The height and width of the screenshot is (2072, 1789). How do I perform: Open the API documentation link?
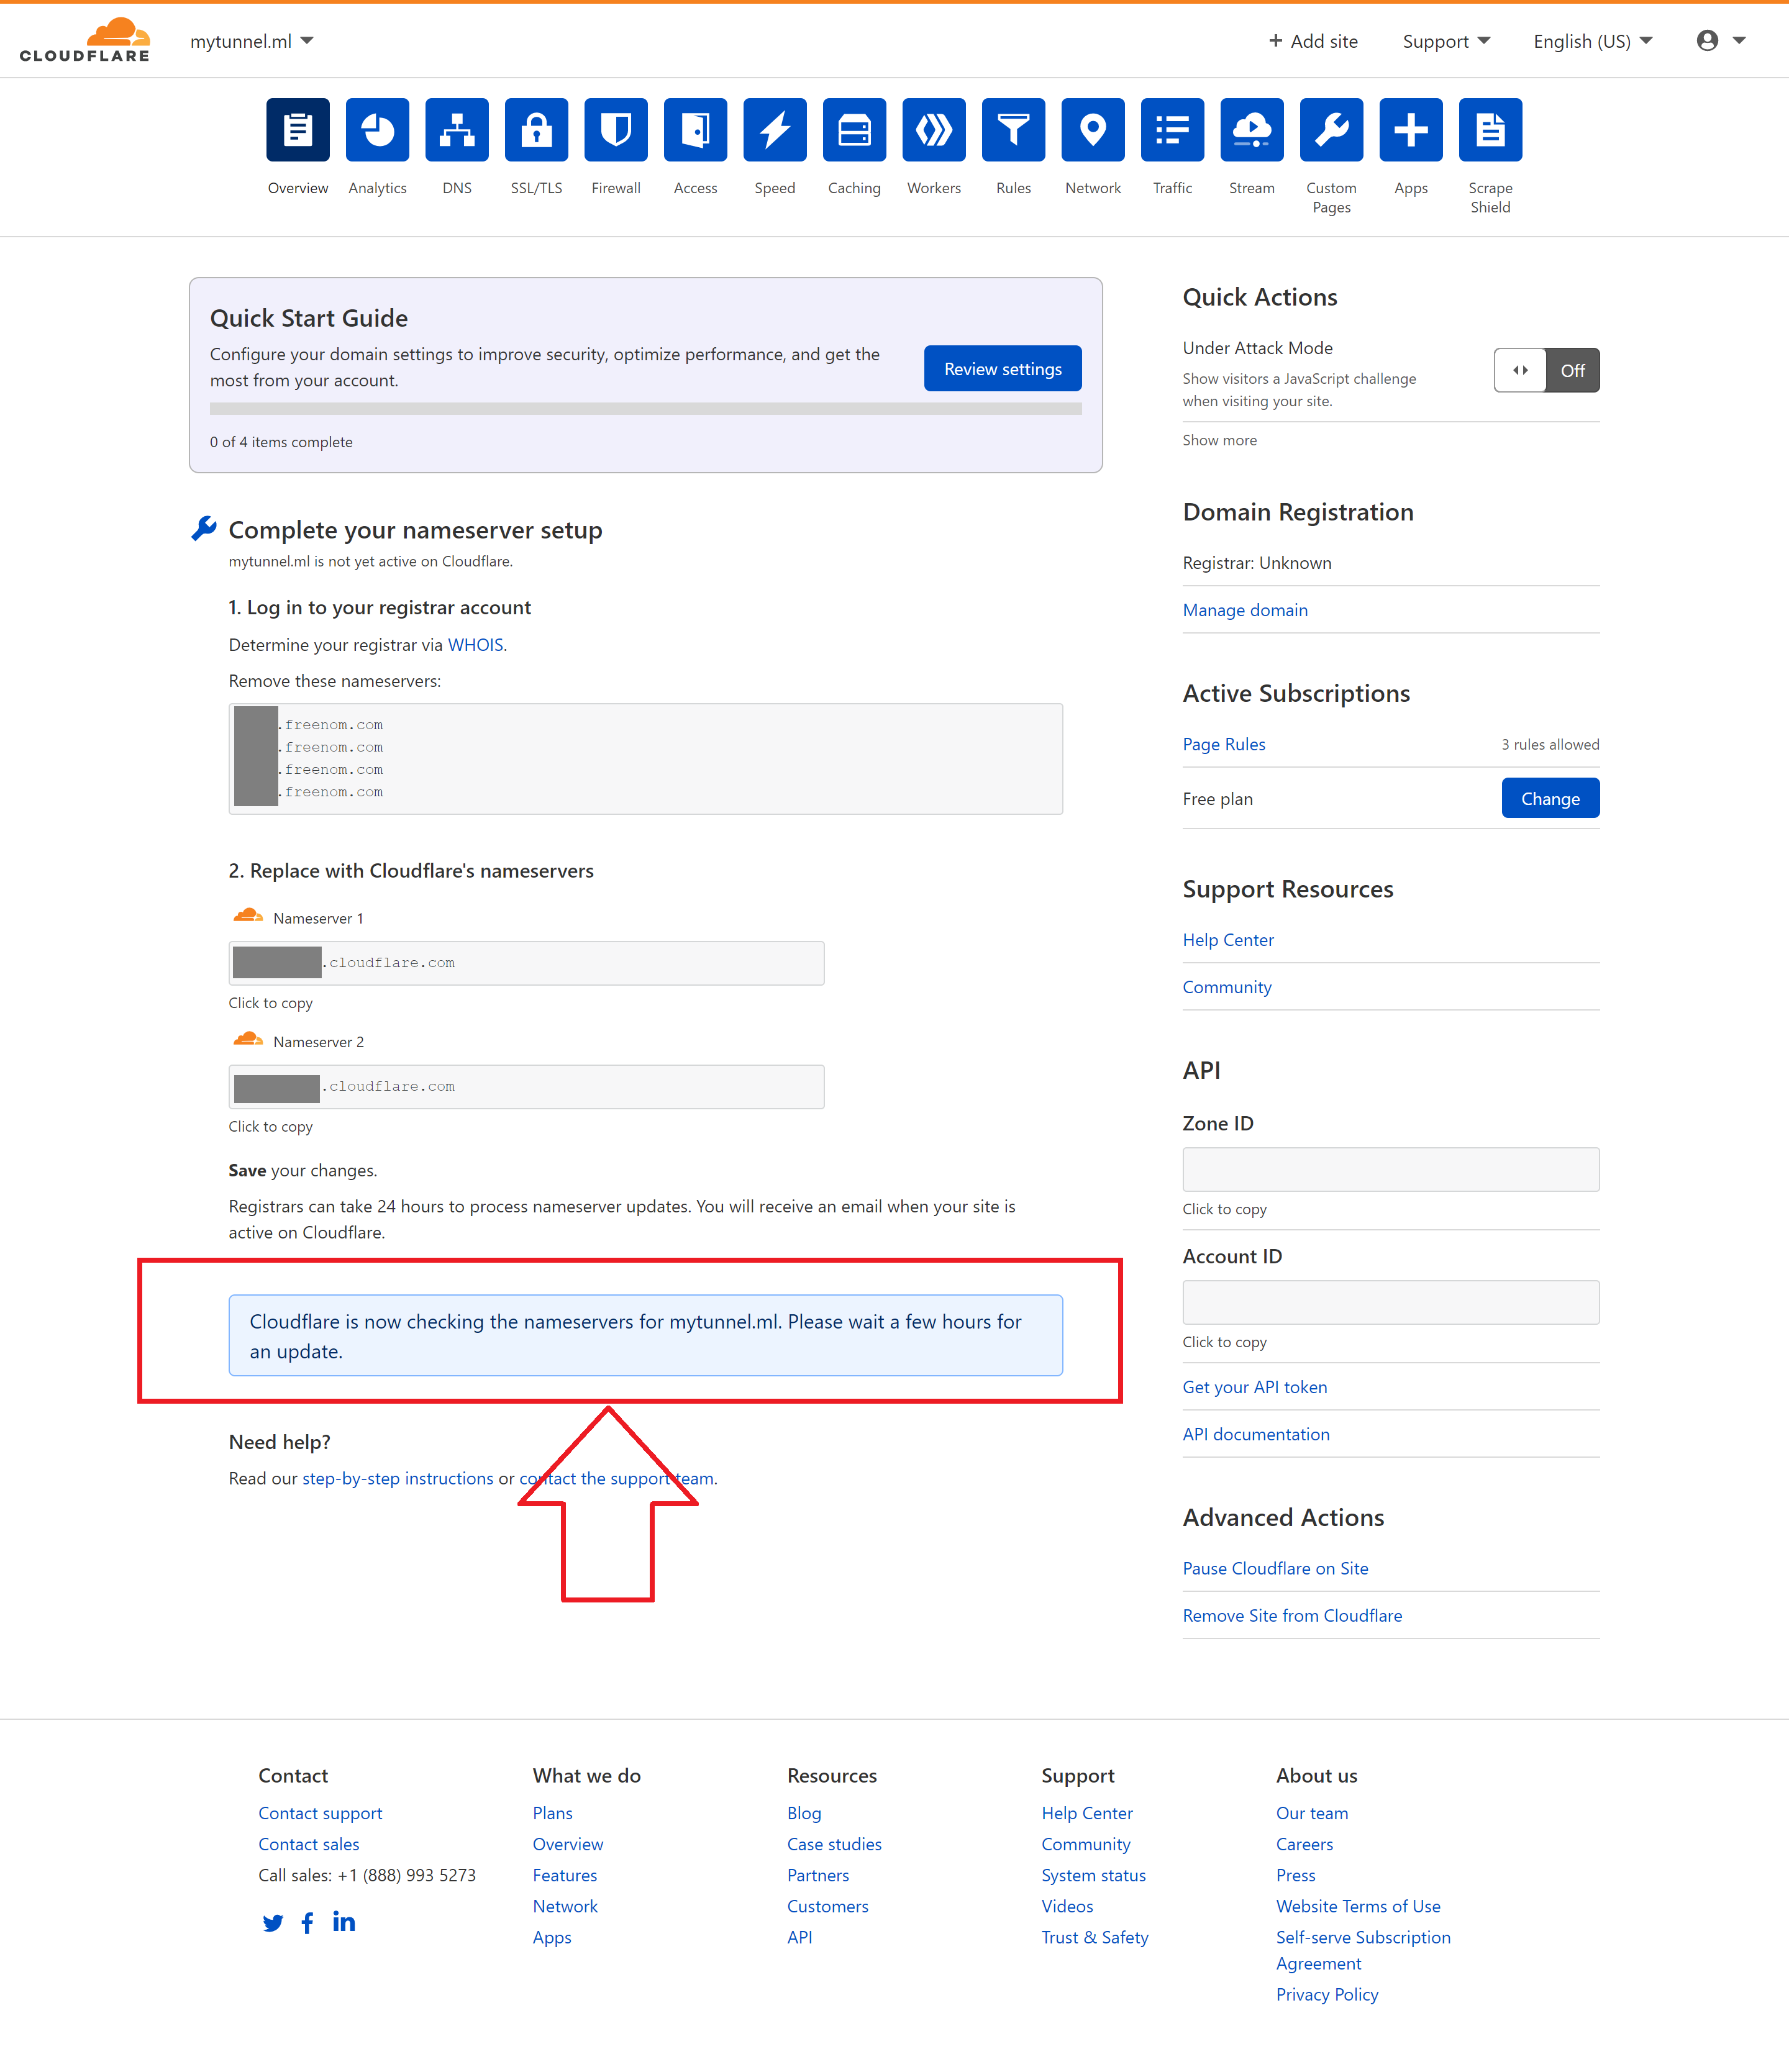(1256, 1434)
